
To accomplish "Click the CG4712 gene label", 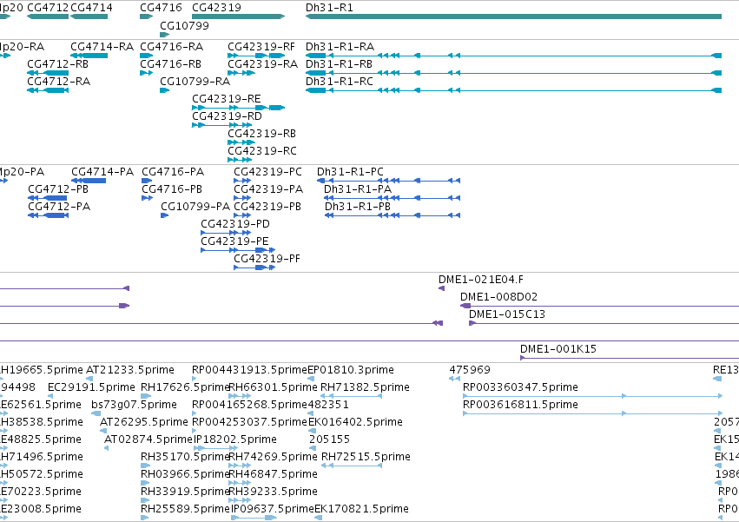I will pos(48,8).
